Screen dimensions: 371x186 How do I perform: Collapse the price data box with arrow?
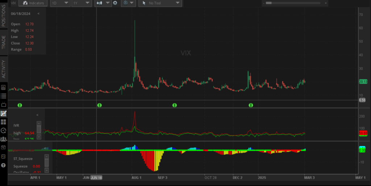click(38, 13)
